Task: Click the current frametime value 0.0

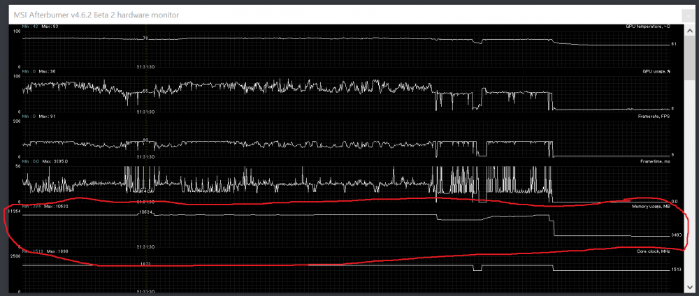Action: [675, 202]
